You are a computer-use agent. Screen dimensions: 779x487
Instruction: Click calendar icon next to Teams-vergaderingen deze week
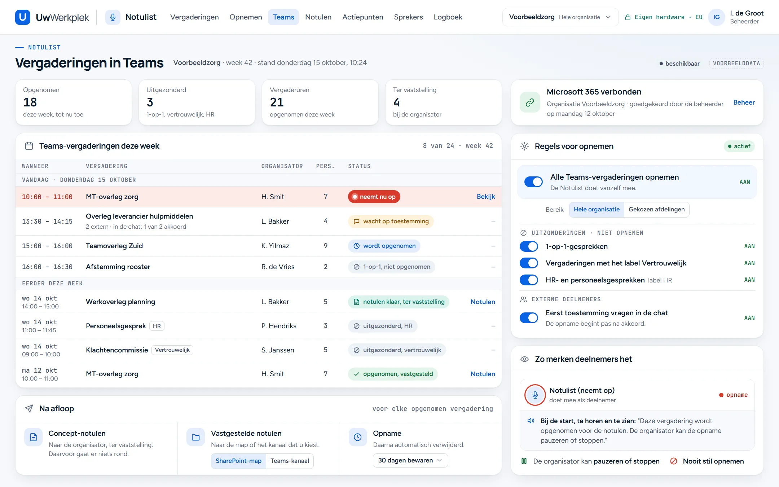point(29,146)
